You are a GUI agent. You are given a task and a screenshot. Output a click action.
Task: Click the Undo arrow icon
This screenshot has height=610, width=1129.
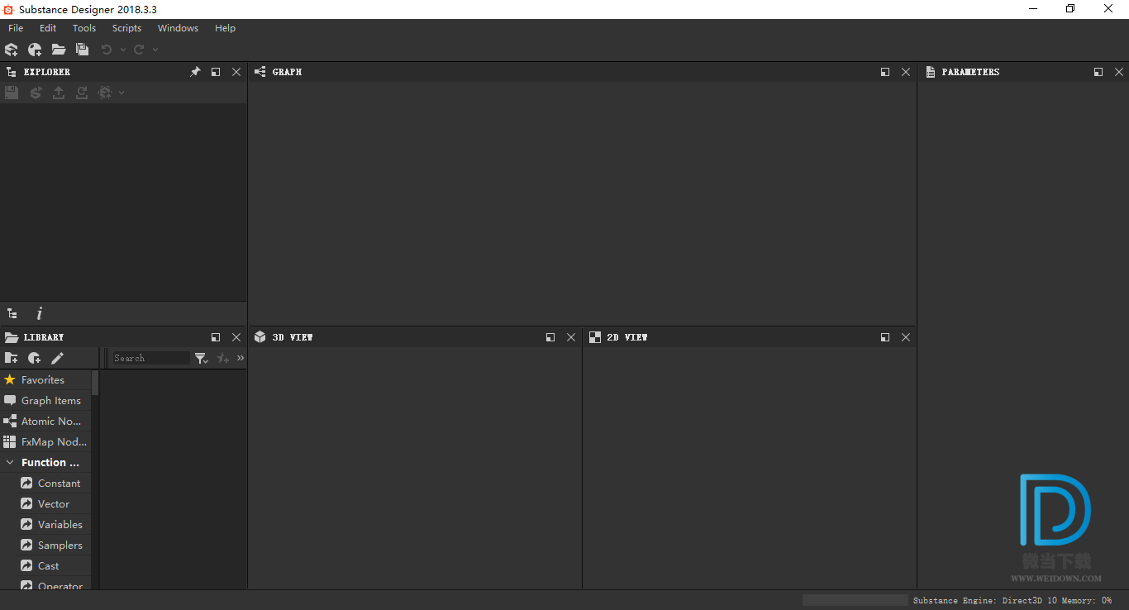(107, 50)
